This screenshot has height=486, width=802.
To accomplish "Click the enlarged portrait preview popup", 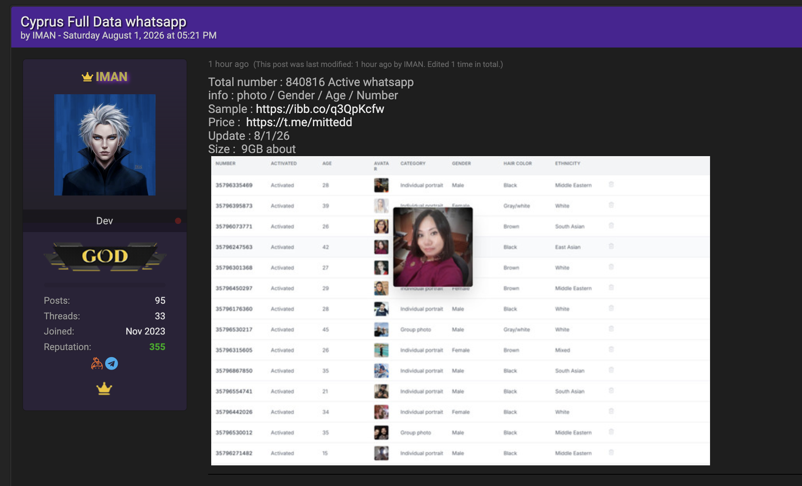I will click(433, 247).
